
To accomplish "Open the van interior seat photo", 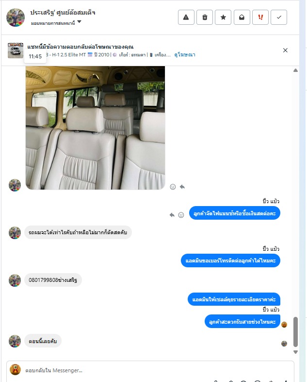I will [95, 128].
